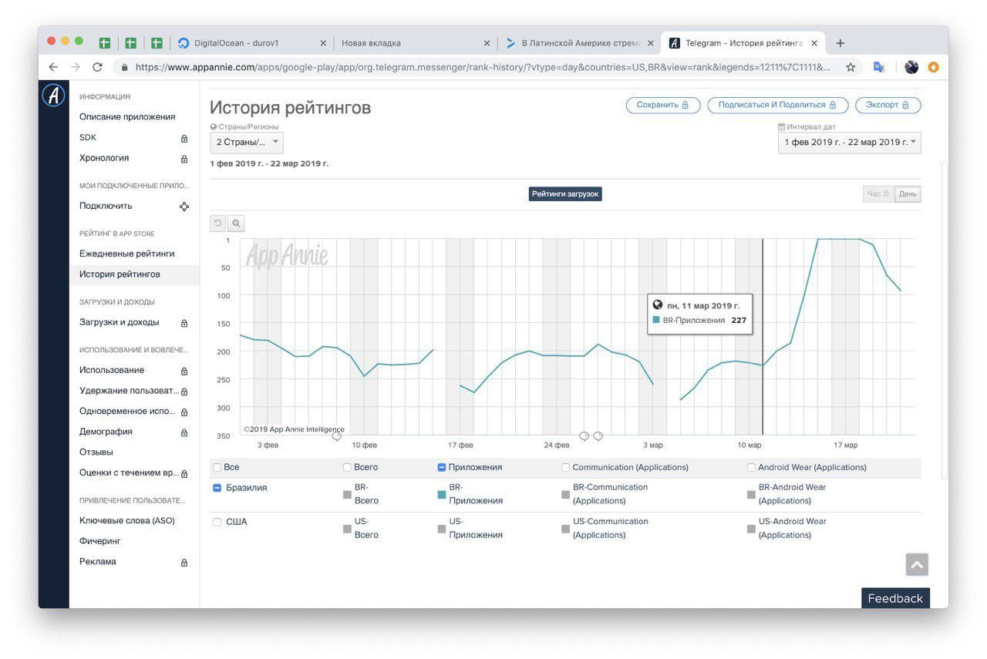Click the first green spreadsheet pinned tab

point(105,43)
